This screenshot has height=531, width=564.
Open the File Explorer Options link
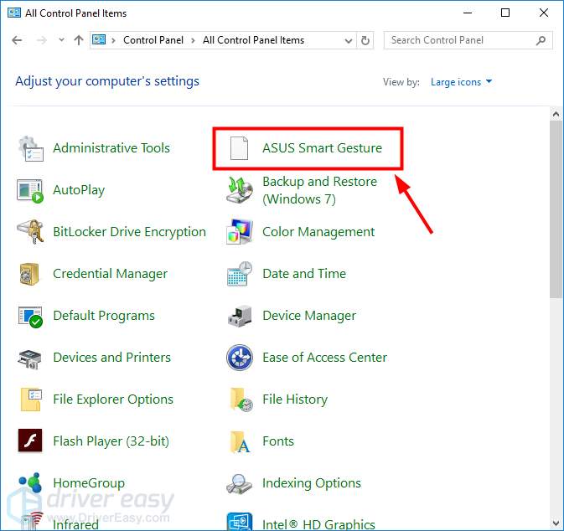coord(113,400)
